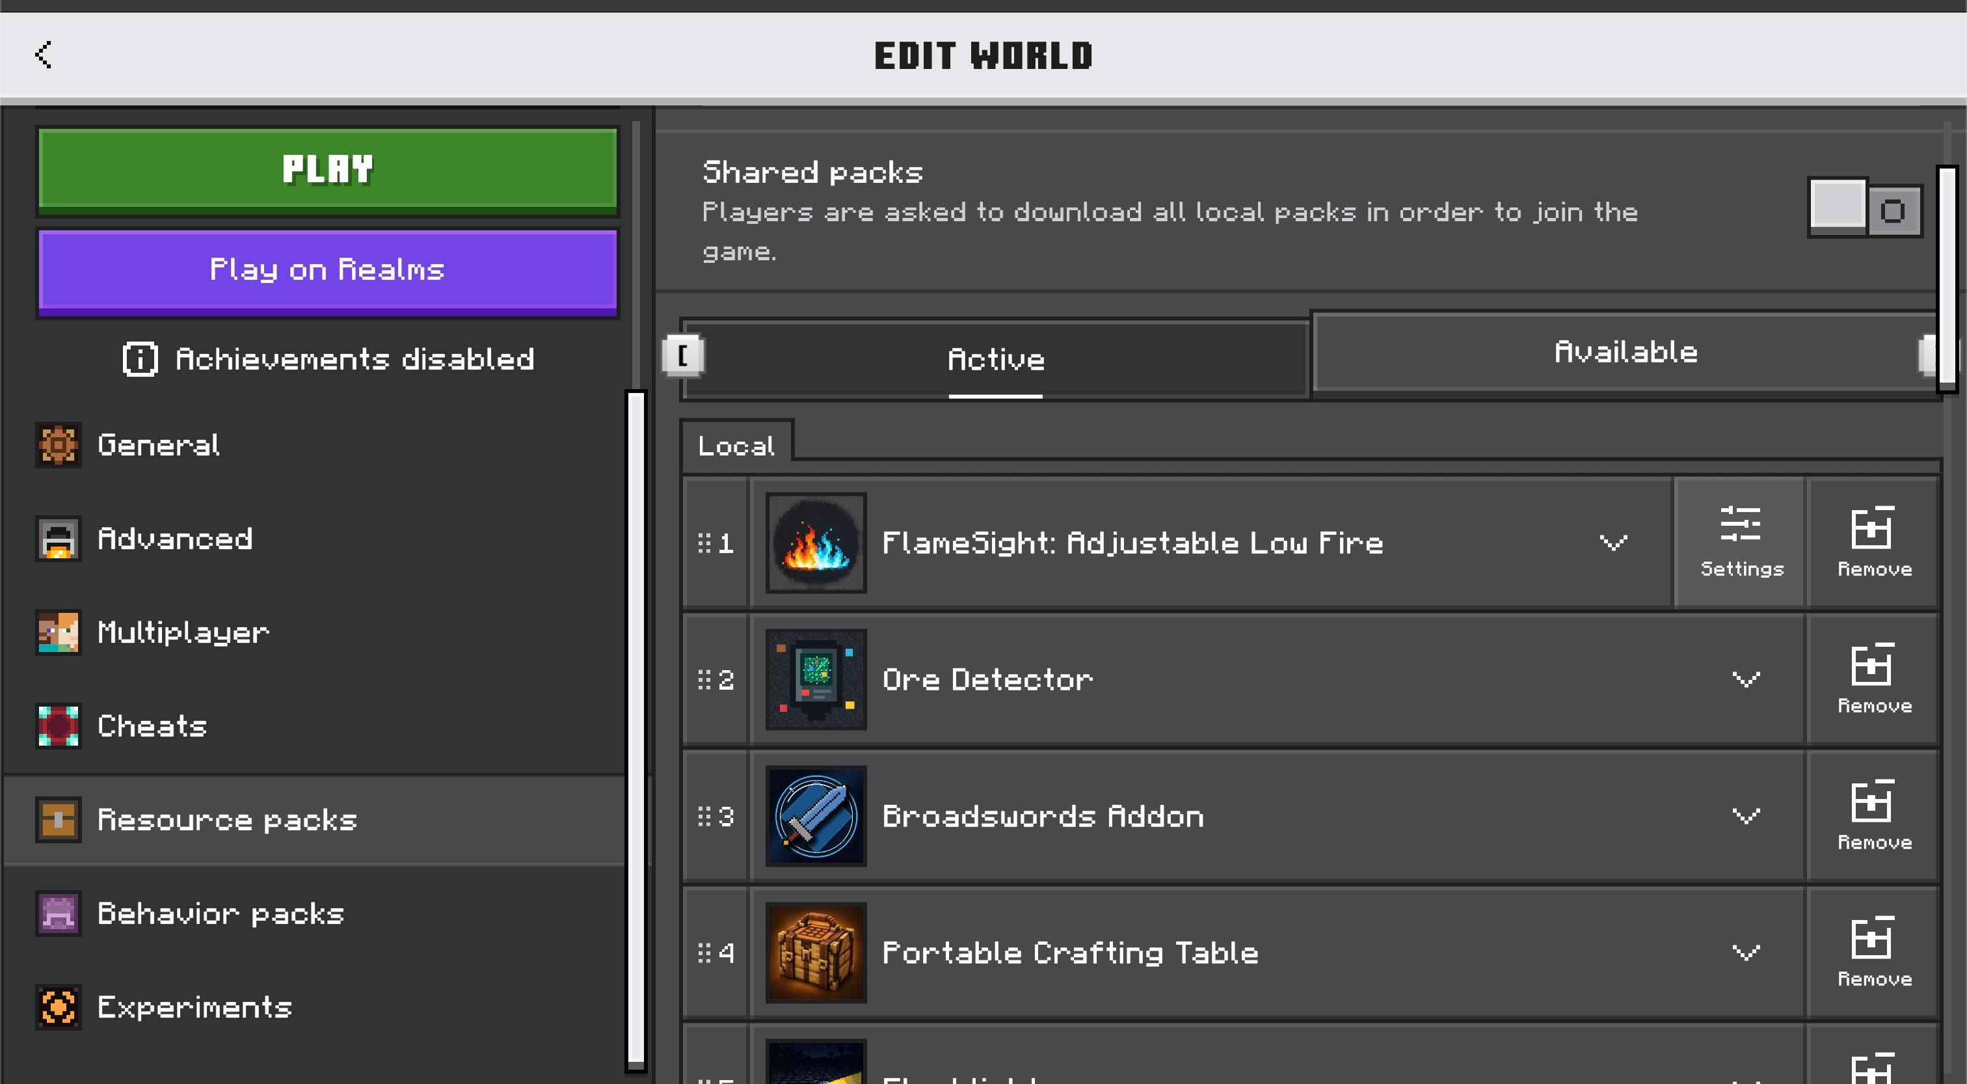Click FlameSight: Adjustable Low Fire name

pos(1132,543)
